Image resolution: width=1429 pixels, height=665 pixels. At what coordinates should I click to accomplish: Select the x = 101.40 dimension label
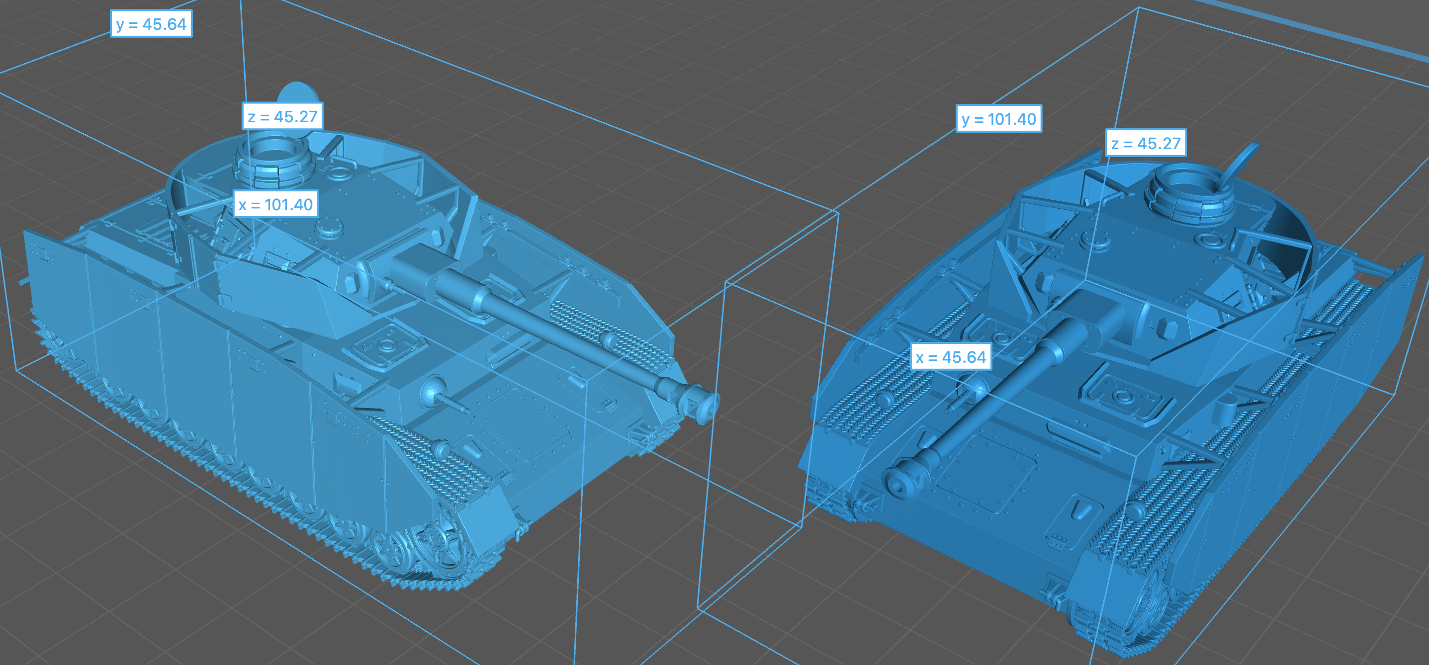275,205
